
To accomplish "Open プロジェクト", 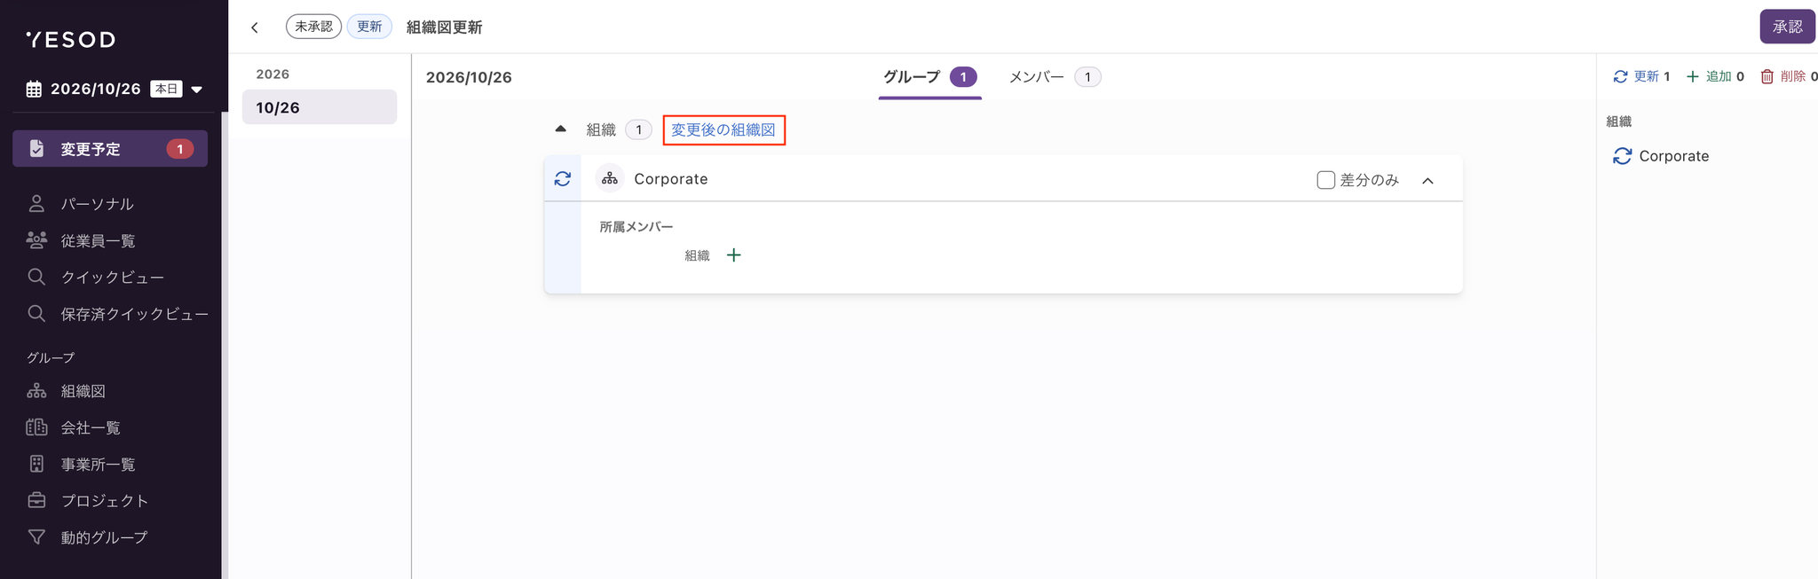I will [x=104, y=501].
